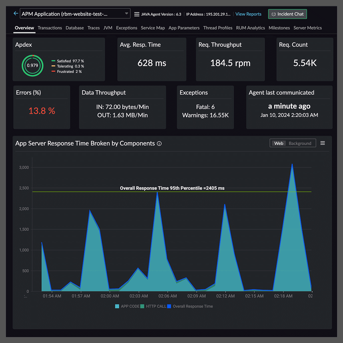Click the hamburger icon beside JAVA Agent Version
Image resolution: width=343 pixels, height=343 pixels.
point(137,14)
